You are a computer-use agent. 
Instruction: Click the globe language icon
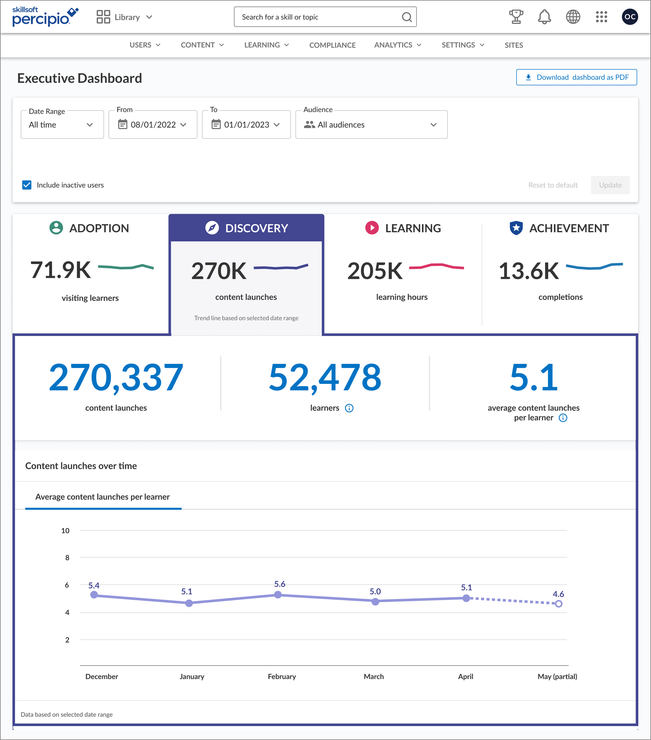[x=573, y=17]
